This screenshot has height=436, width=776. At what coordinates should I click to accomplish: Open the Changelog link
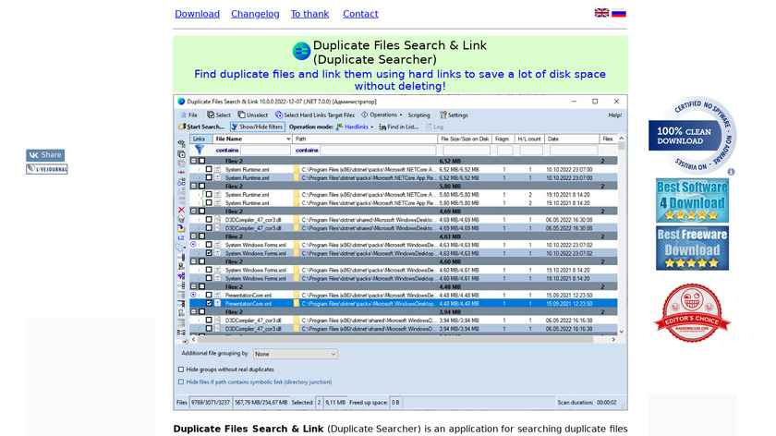(255, 14)
